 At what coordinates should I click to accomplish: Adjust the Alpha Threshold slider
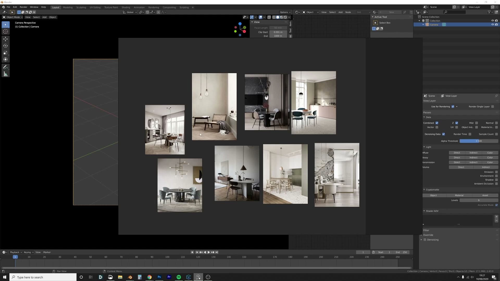(479, 141)
